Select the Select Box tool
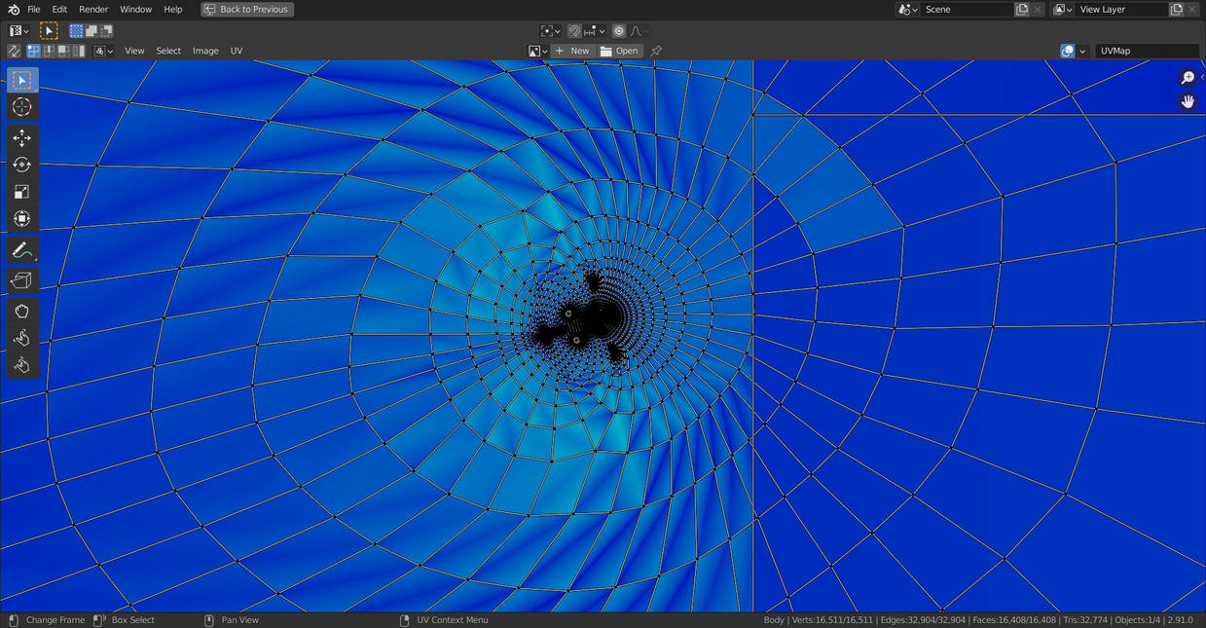 (x=22, y=80)
